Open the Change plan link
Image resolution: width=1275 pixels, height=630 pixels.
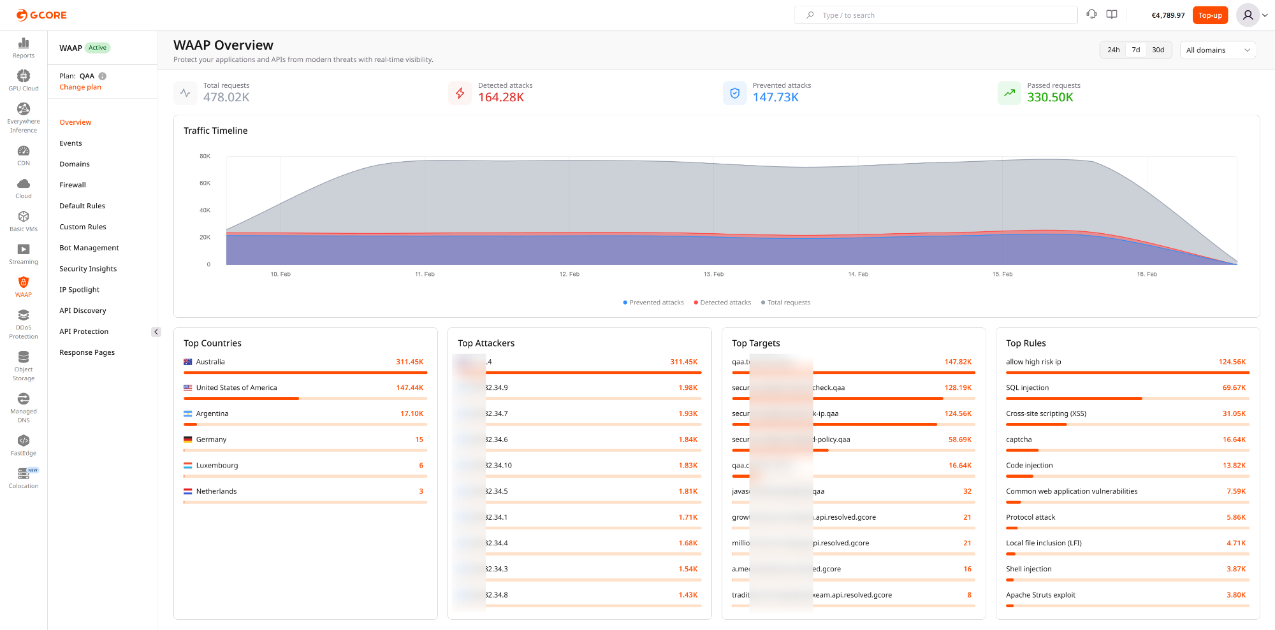[80, 87]
